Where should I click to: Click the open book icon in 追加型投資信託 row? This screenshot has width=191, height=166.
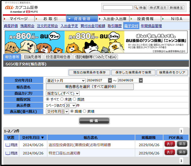pos(8,145)
